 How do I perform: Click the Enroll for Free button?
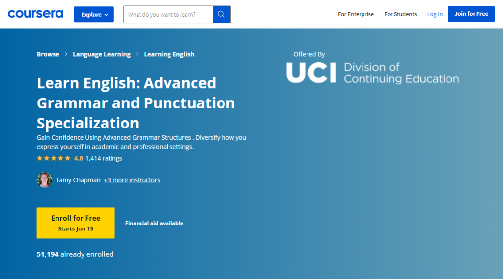coord(76,223)
